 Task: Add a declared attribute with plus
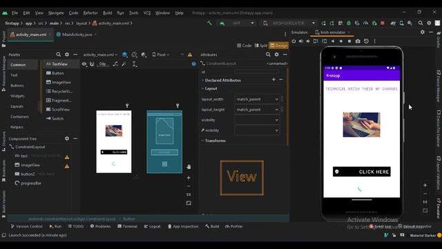coord(273,80)
